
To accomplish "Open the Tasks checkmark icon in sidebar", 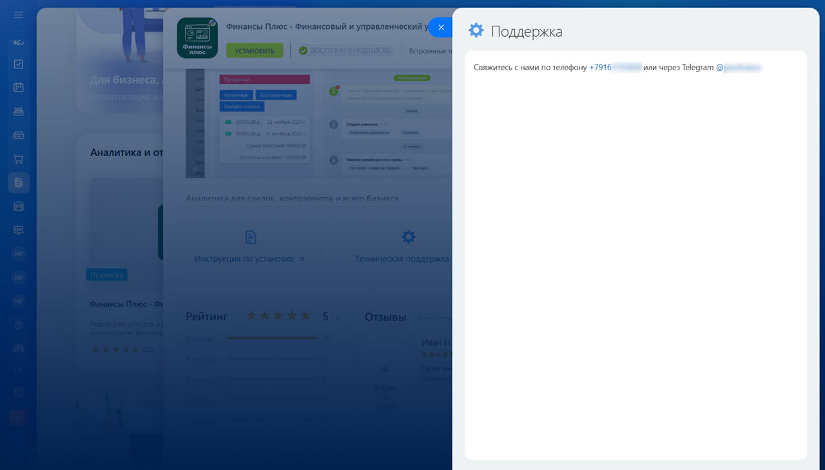I will point(19,64).
